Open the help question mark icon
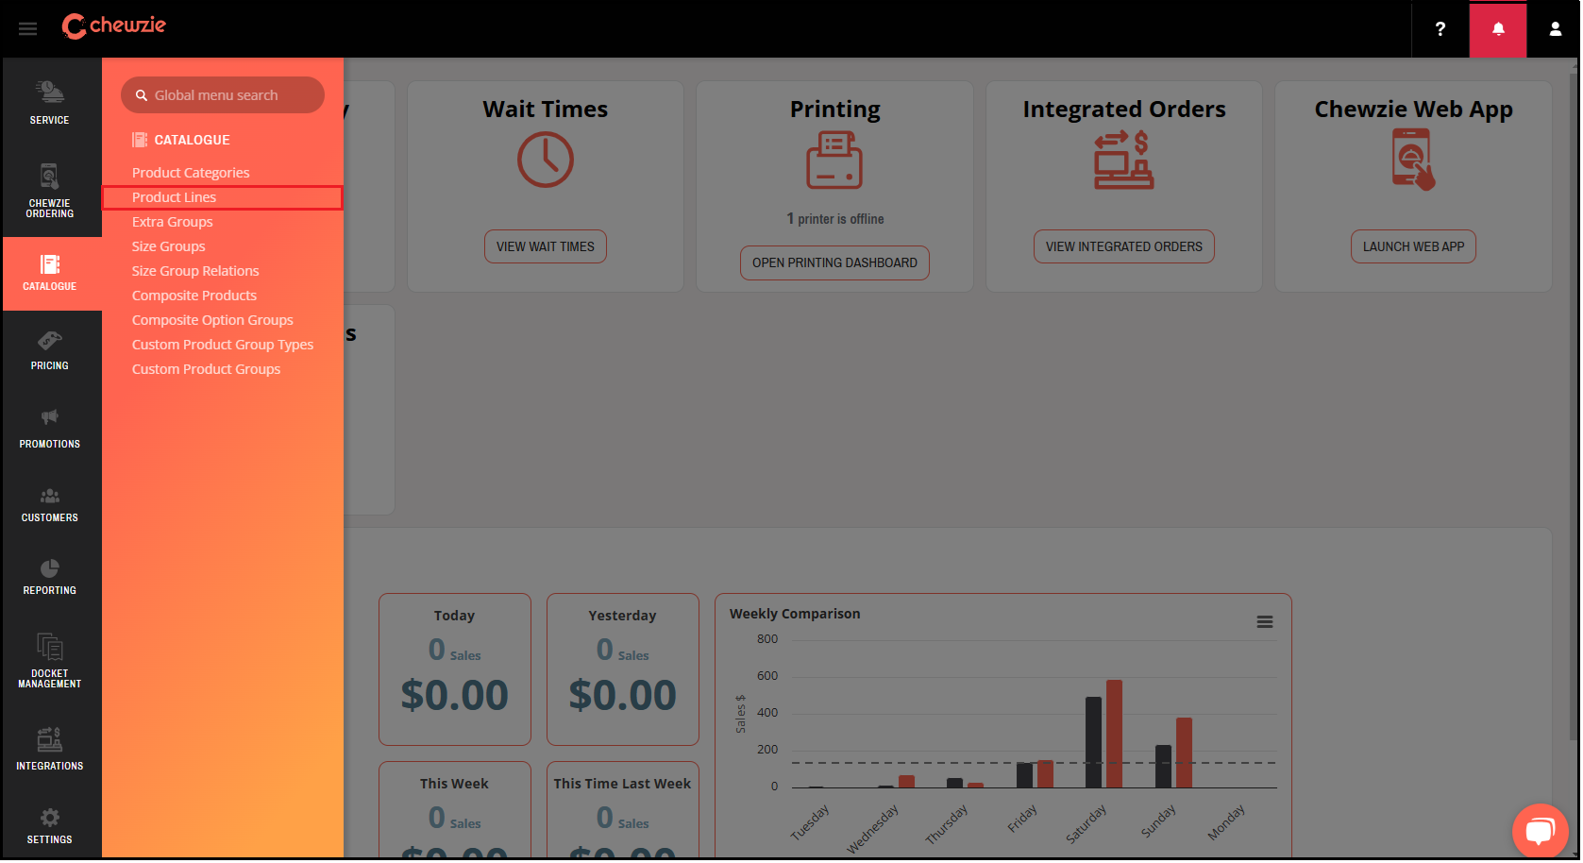1583x863 pixels. coord(1440,29)
